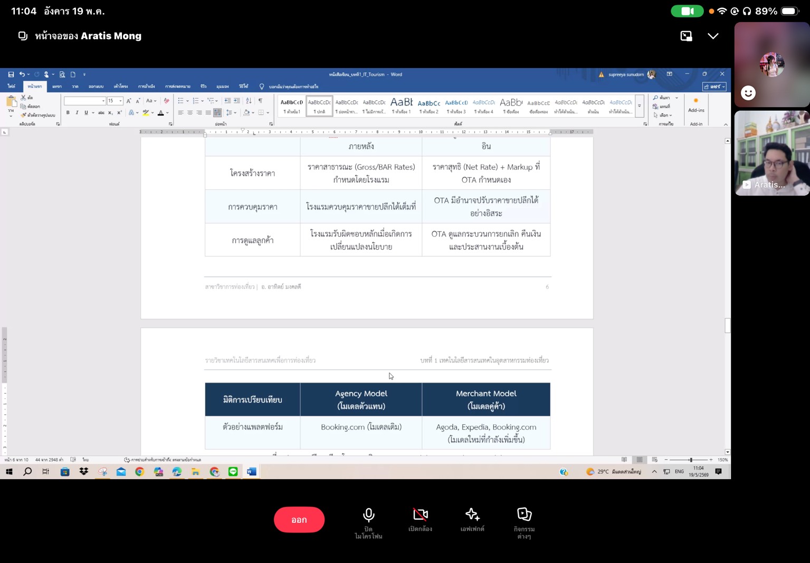This screenshot has width=810, height=563.
Task: Click the strikethrough abc icon
Action: point(101,113)
